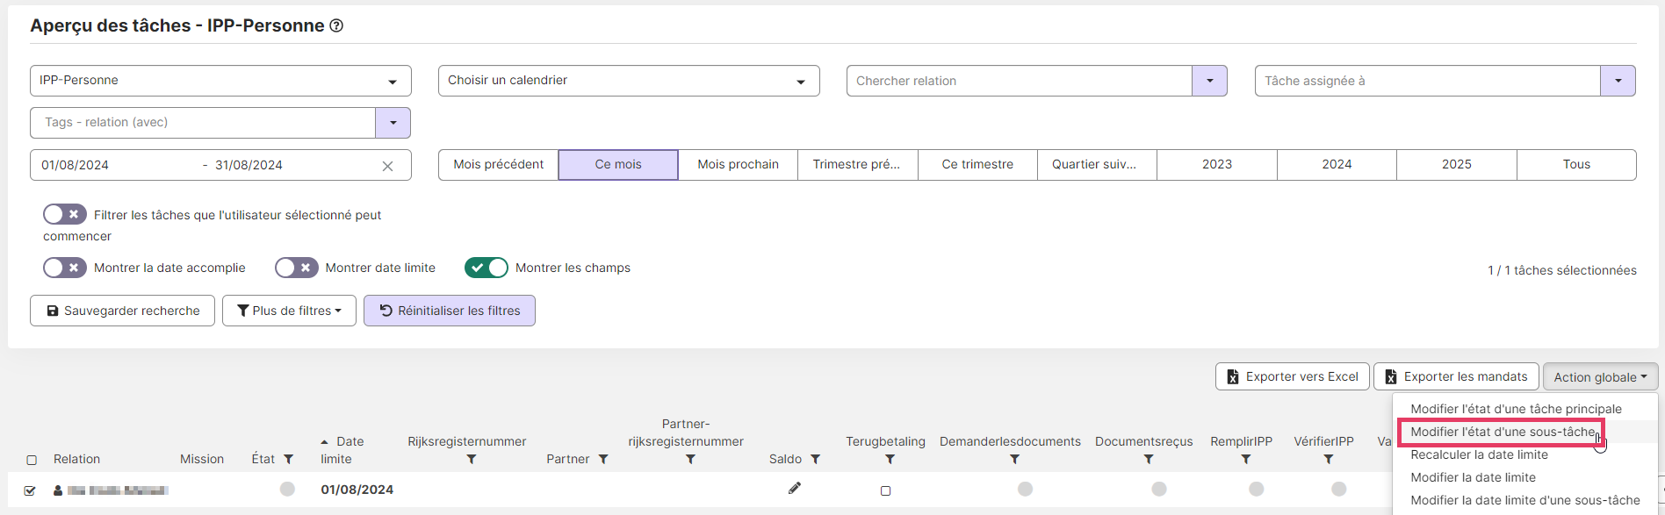Select the Mois précédent period
This screenshot has width=1665, height=515.
tap(498, 165)
